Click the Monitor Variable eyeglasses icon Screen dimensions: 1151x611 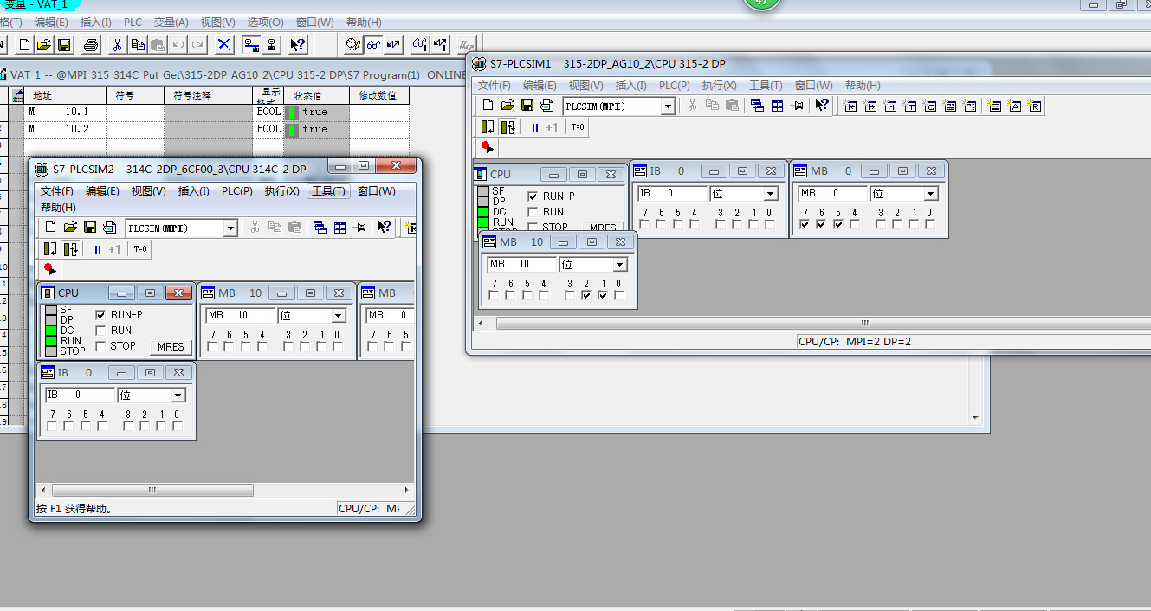coord(373,44)
